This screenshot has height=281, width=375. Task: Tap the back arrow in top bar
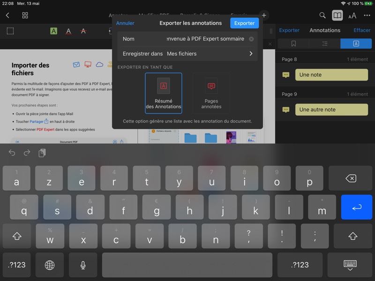[7, 15]
